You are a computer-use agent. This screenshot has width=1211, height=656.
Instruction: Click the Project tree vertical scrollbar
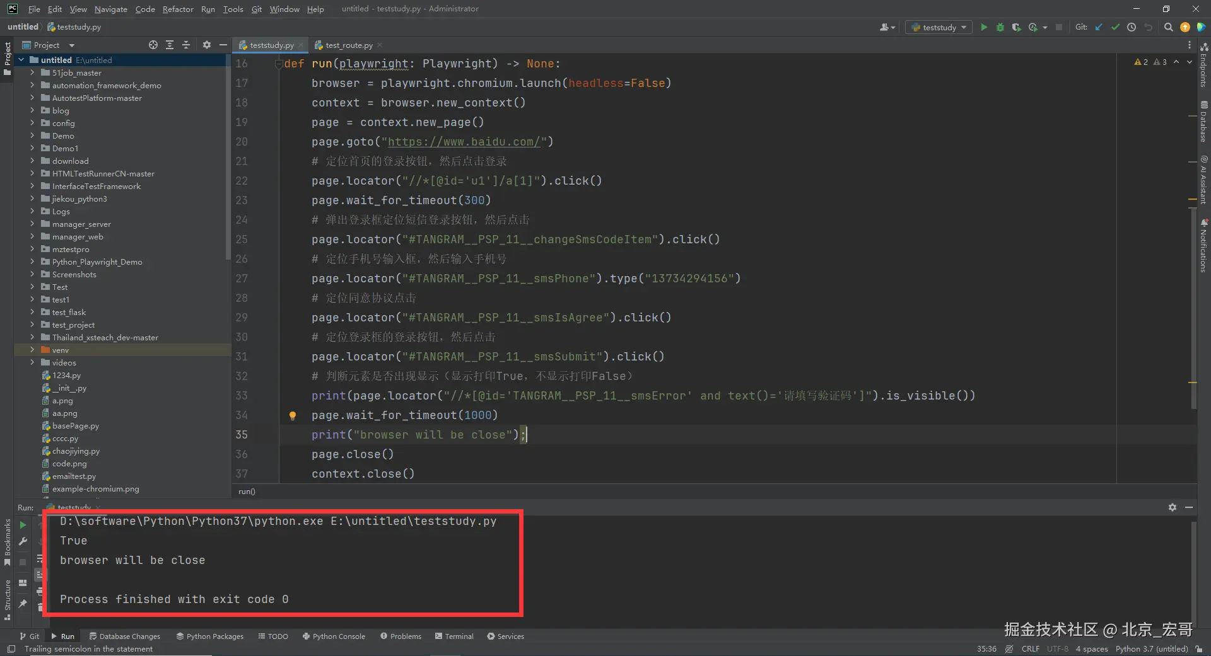(228, 156)
